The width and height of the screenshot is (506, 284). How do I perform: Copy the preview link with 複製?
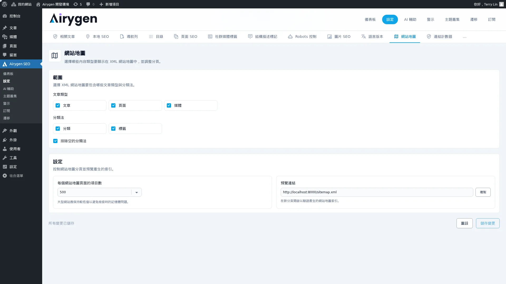click(x=483, y=192)
